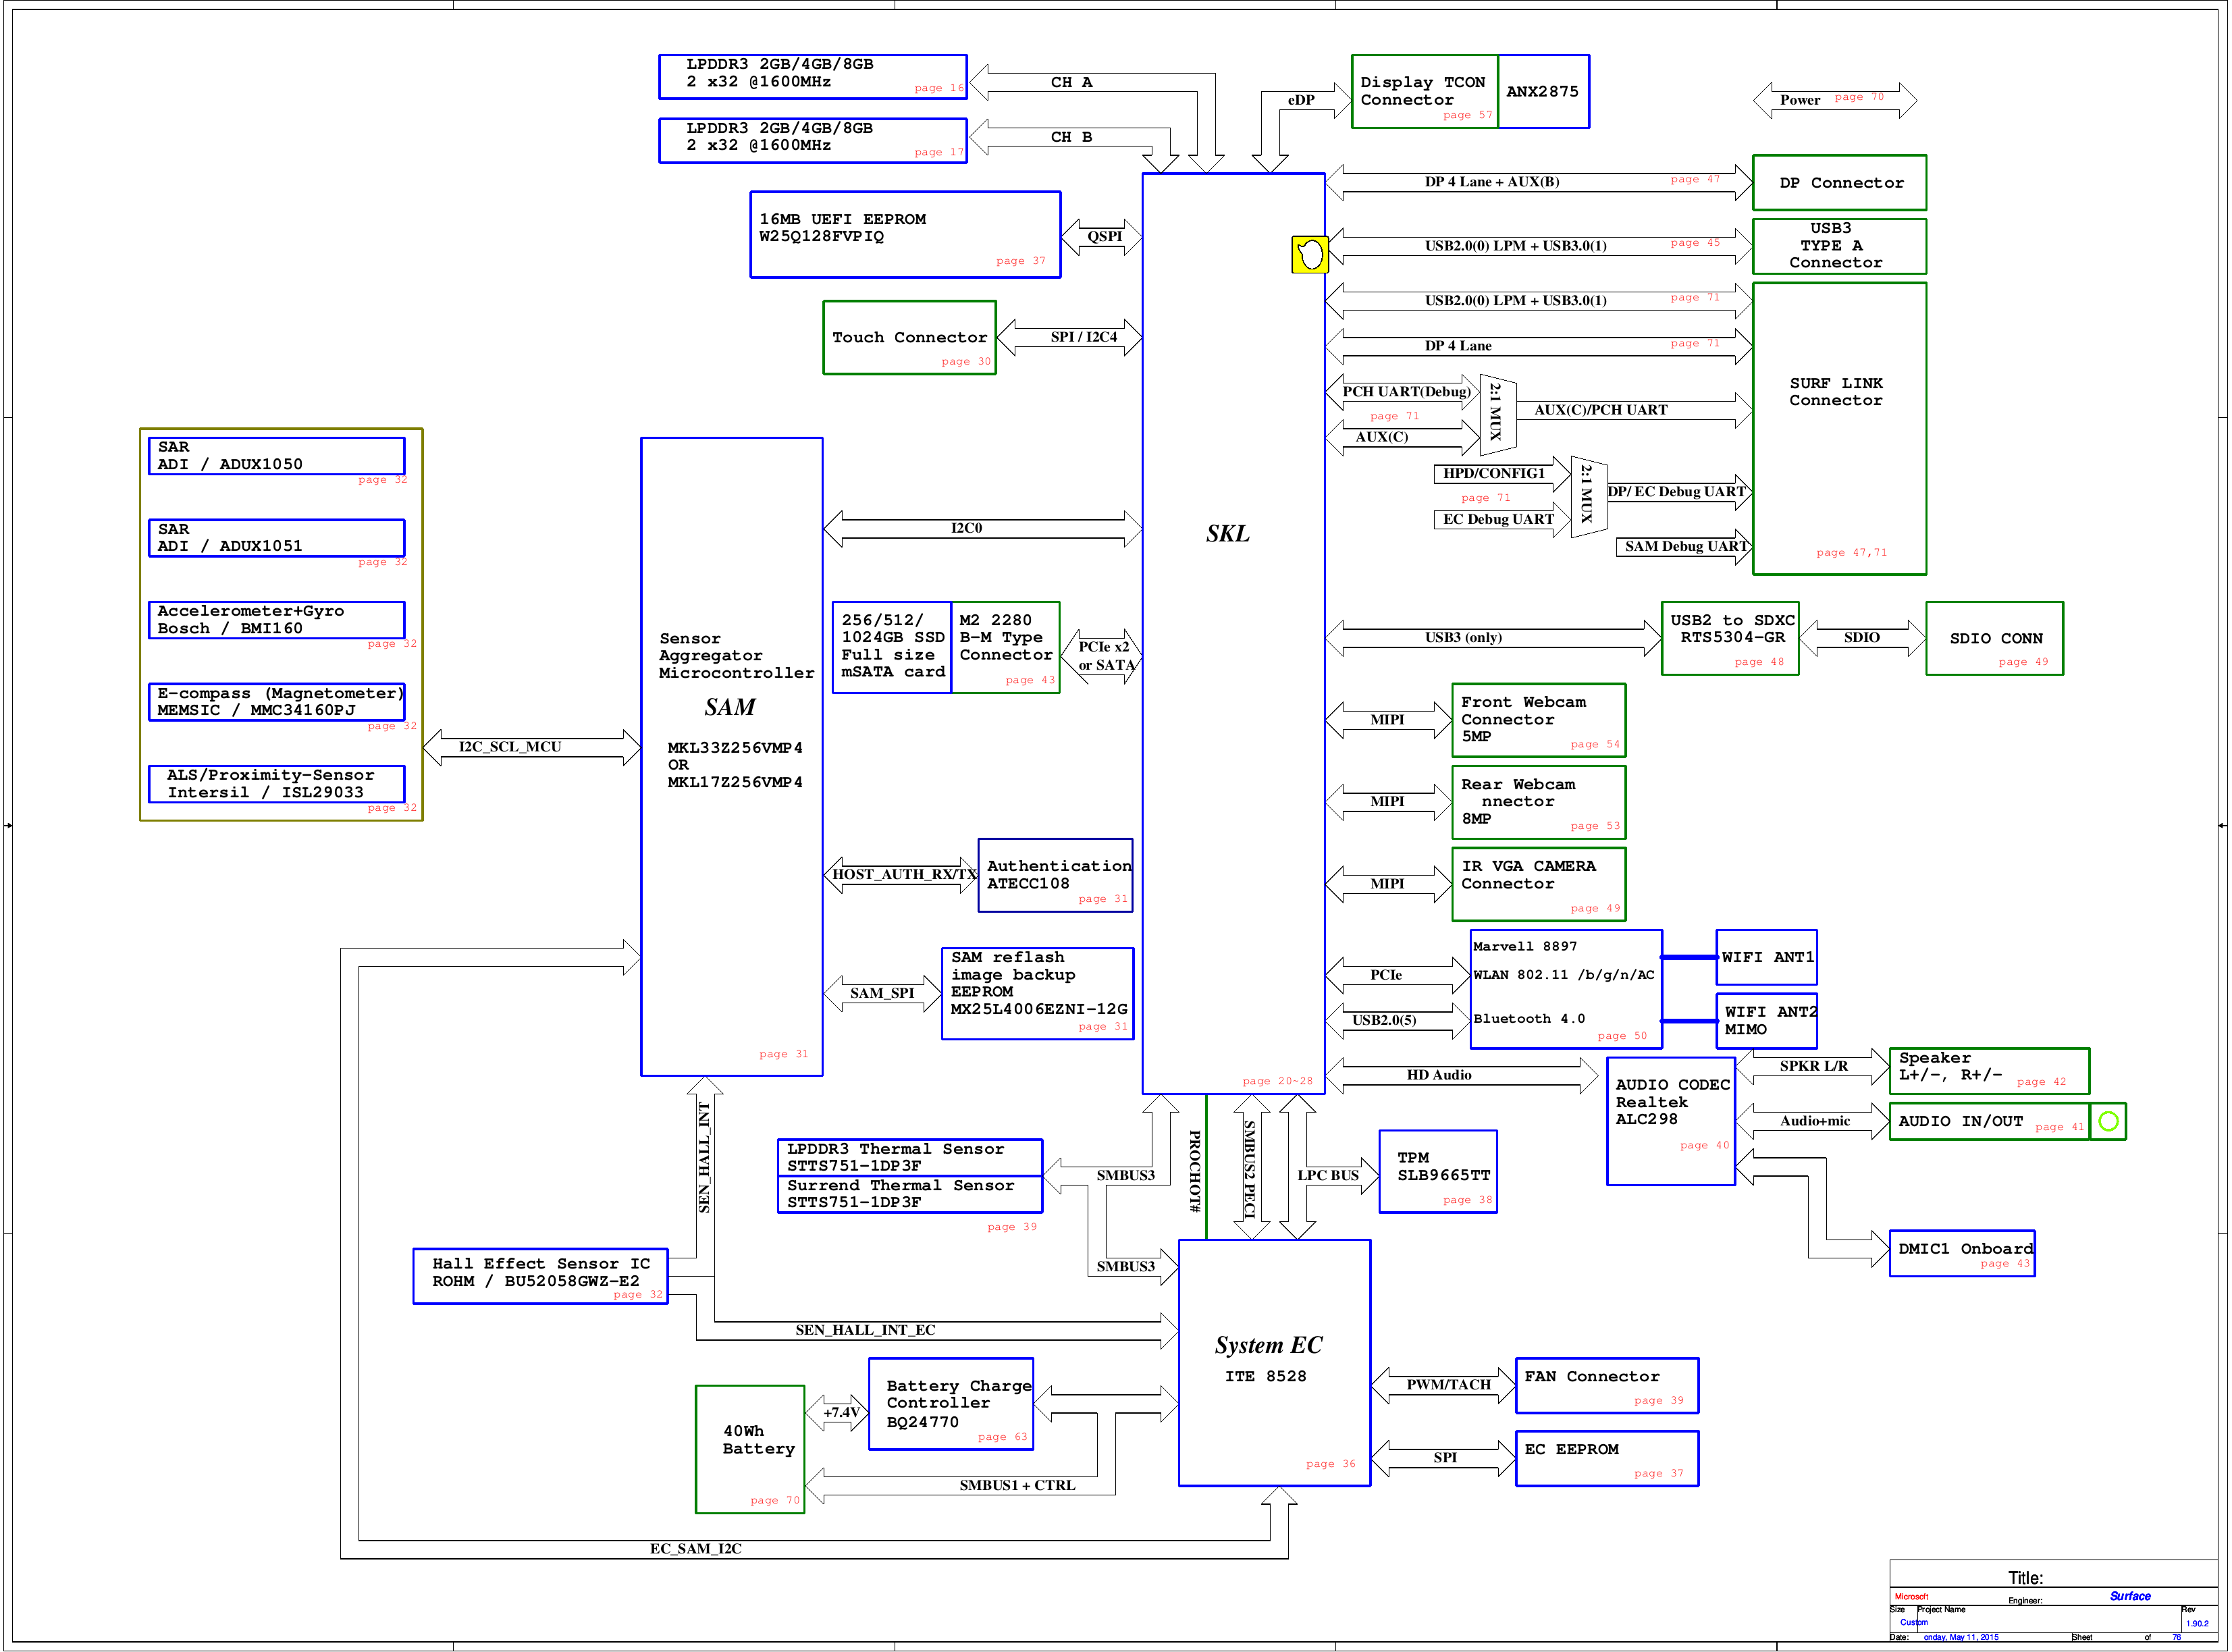Select the USB3 (only) arrow label
The image size is (2232, 1652).
1463,638
